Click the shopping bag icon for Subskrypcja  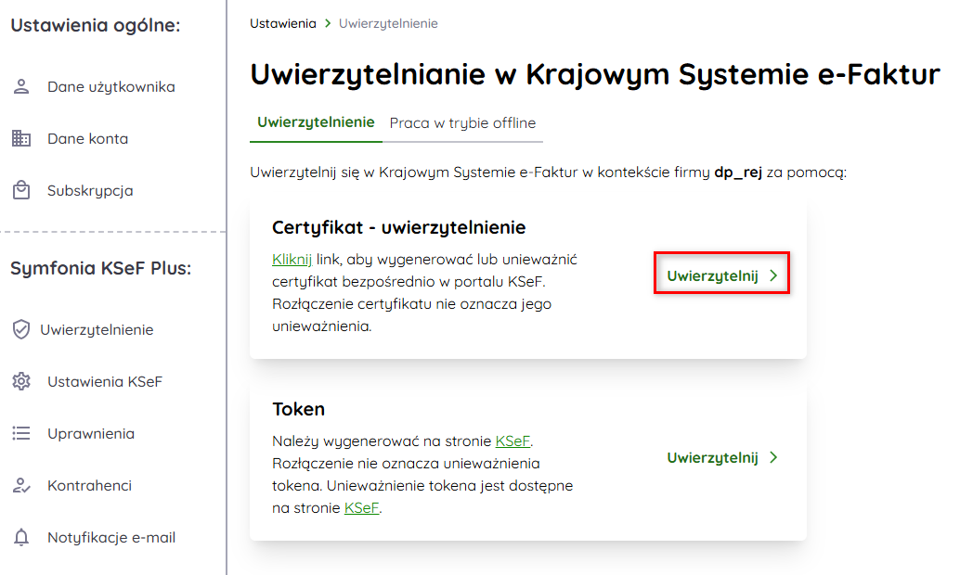tap(21, 191)
